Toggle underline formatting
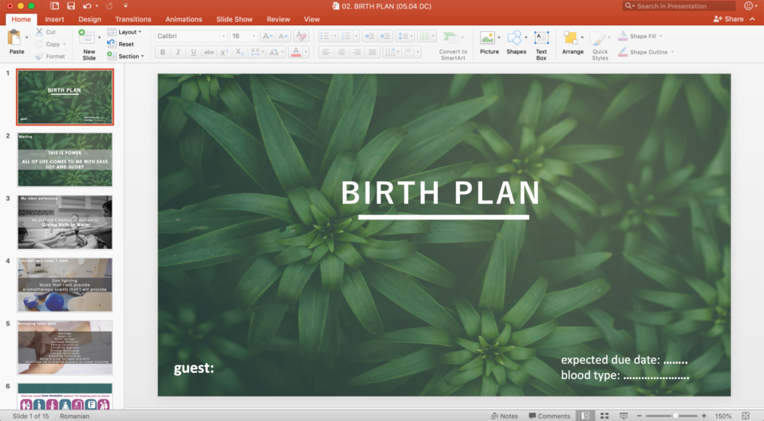Image resolution: width=764 pixels, height=421 pixels. pyautogui.click(x=193, y=52)
